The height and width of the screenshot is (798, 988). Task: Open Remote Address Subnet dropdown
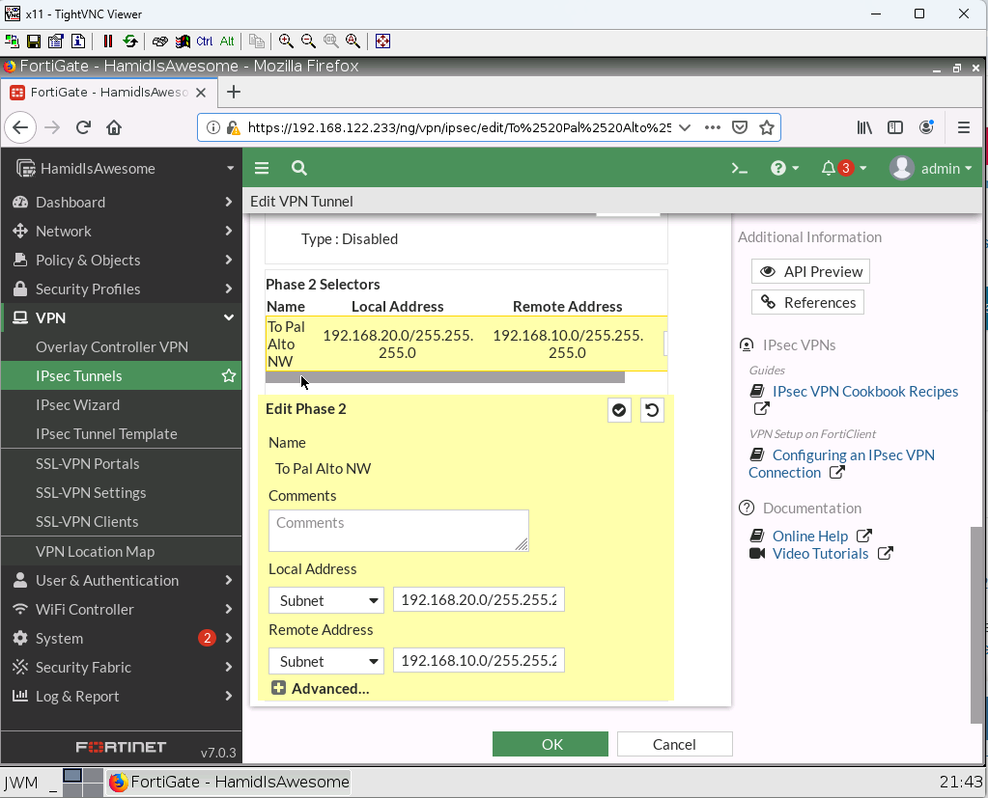(326, 661)
